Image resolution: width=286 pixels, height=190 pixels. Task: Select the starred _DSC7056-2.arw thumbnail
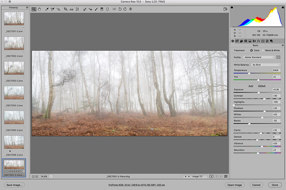14,142
